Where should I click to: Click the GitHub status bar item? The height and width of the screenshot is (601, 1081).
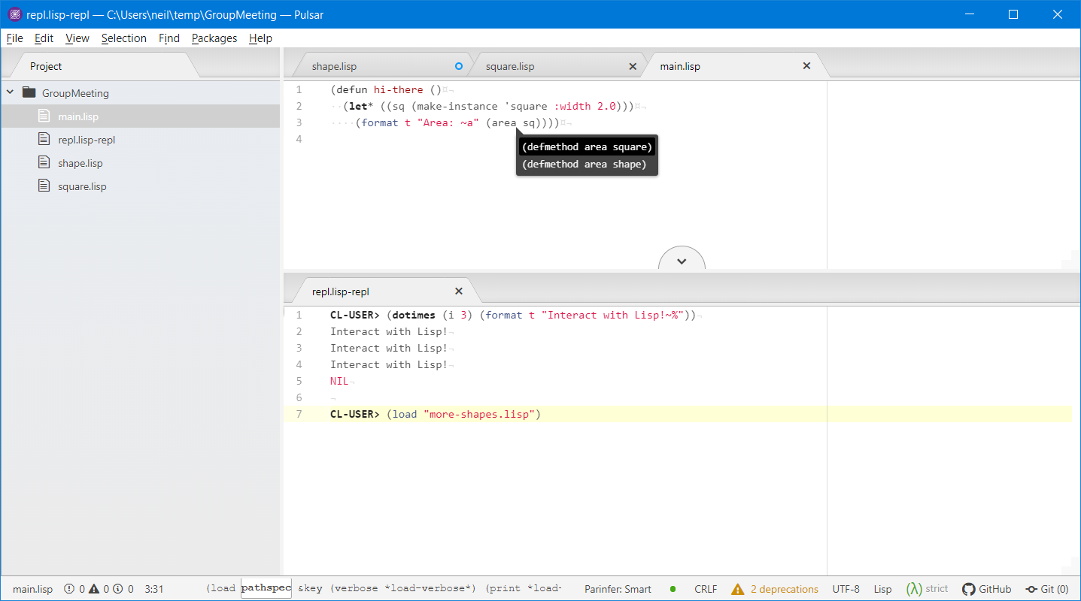tap(987, 589)
